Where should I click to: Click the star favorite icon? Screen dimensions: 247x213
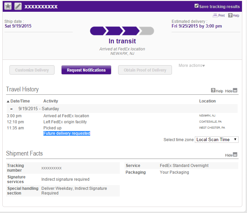pyautogui.click(x=8, y=6)
